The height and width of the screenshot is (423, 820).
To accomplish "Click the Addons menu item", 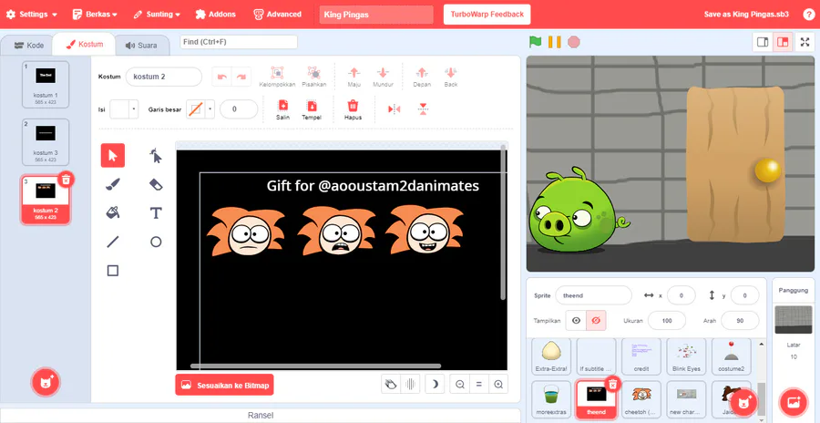I will pos(215,15).
